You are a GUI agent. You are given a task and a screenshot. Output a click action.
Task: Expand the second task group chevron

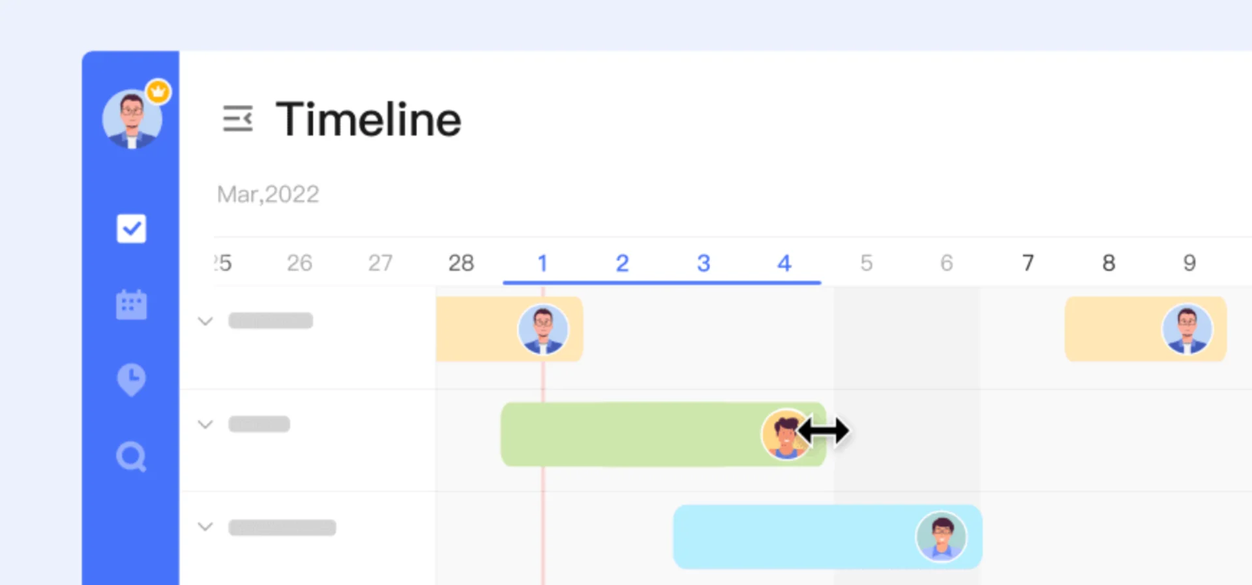[x=205, y=424]
